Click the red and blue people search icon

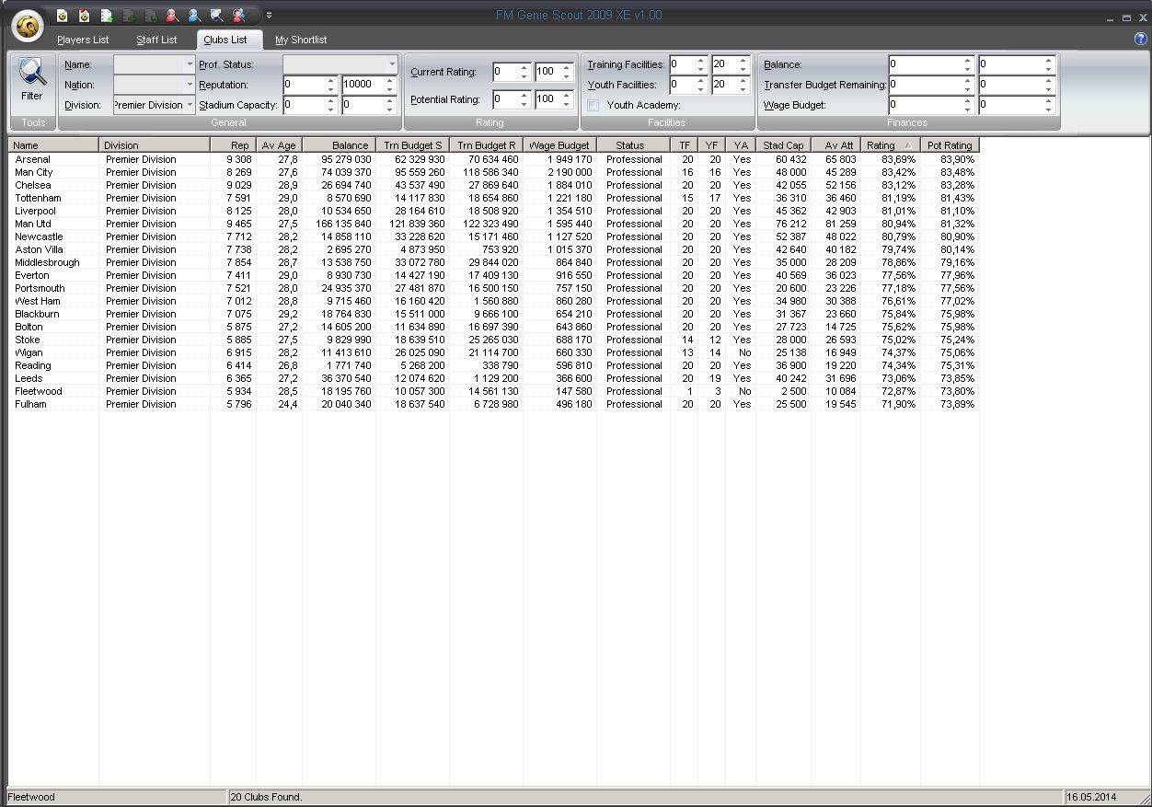[x=238, y=15]
